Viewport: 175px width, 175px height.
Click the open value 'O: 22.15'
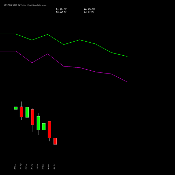click(x=61, y=12)
